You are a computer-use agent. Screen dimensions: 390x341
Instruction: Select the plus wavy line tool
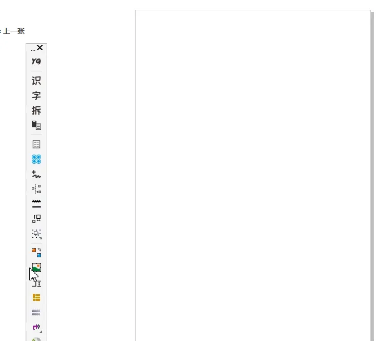click(36, 174)
